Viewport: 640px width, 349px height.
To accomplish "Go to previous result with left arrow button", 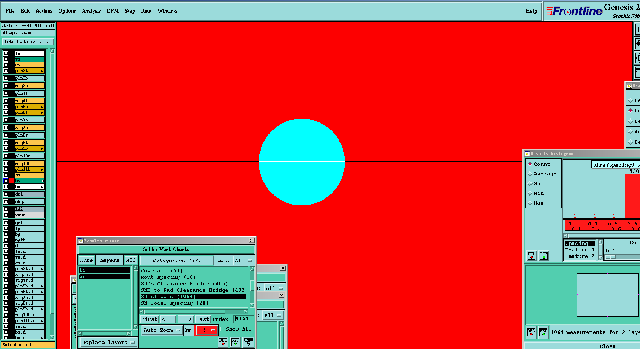I will coord(168,319).
